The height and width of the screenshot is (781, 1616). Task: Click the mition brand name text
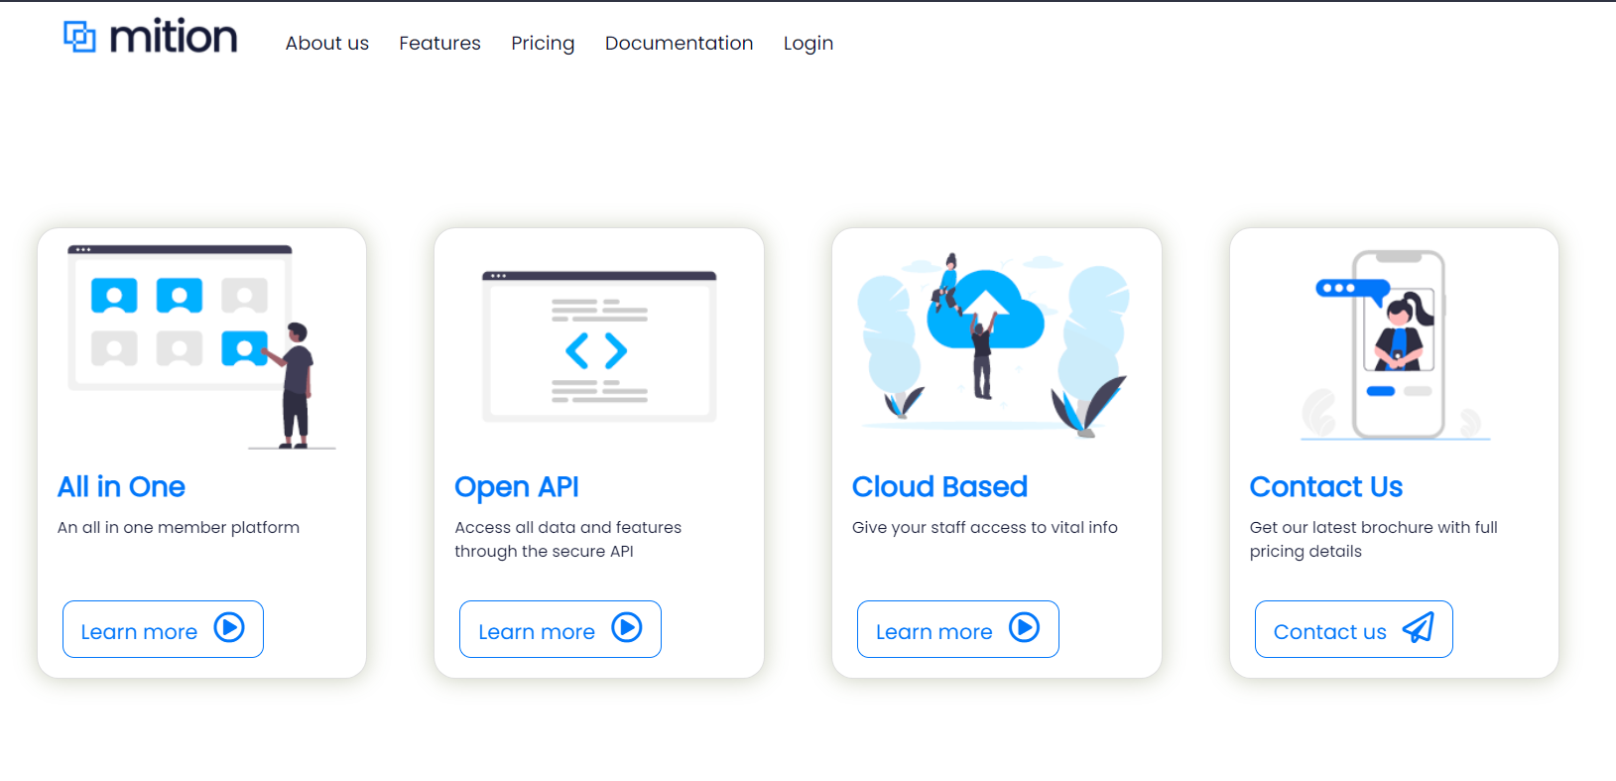[174, 37]
